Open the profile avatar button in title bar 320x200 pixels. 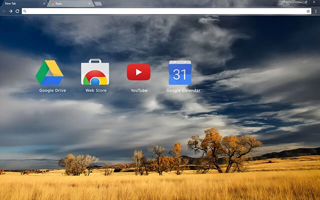[293, 2]
